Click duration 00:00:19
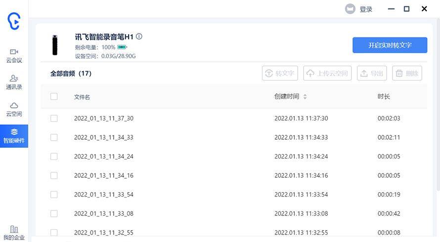Image resolution: width=440 pixels, height=242 pixels. tap(389, 195)
